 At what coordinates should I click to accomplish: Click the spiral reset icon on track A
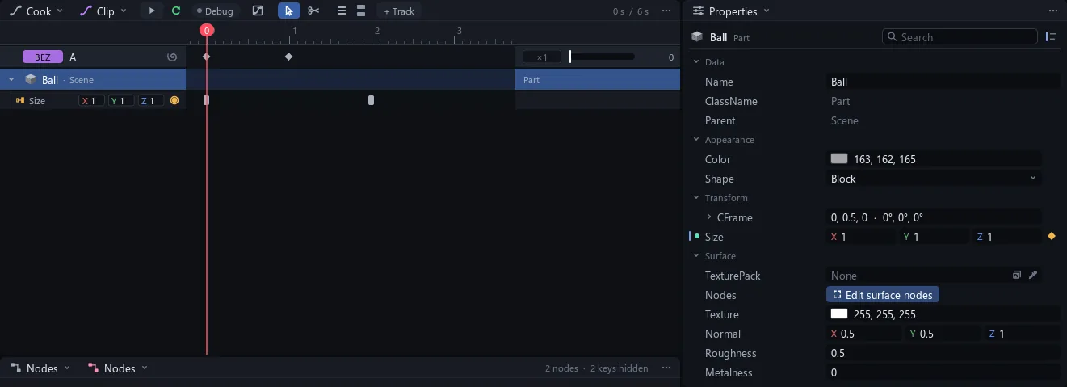coord(171,57)
